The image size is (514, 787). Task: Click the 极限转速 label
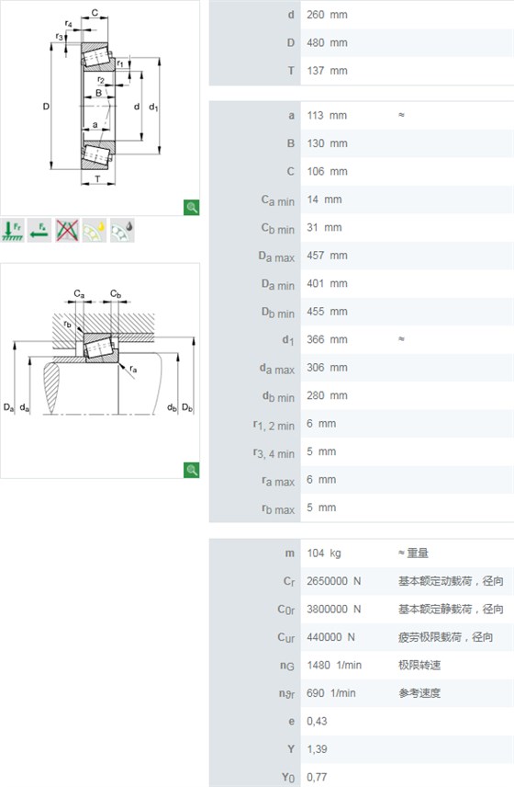419,665
